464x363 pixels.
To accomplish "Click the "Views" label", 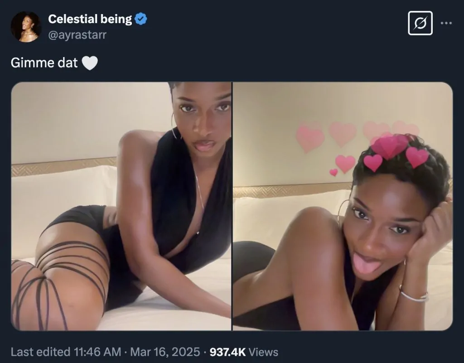I will (x=264, y=352).
